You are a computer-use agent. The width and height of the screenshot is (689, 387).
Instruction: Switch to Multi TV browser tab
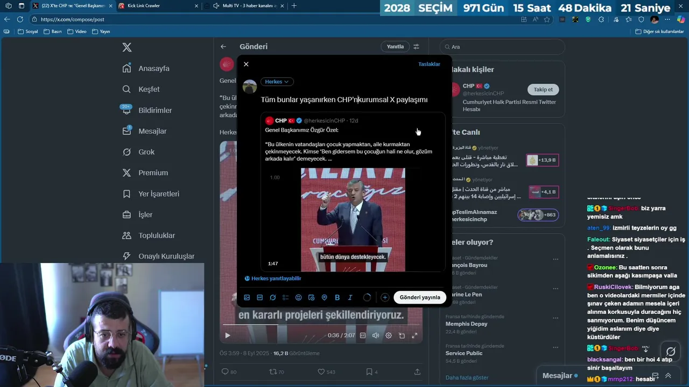(x=245, y=6)
